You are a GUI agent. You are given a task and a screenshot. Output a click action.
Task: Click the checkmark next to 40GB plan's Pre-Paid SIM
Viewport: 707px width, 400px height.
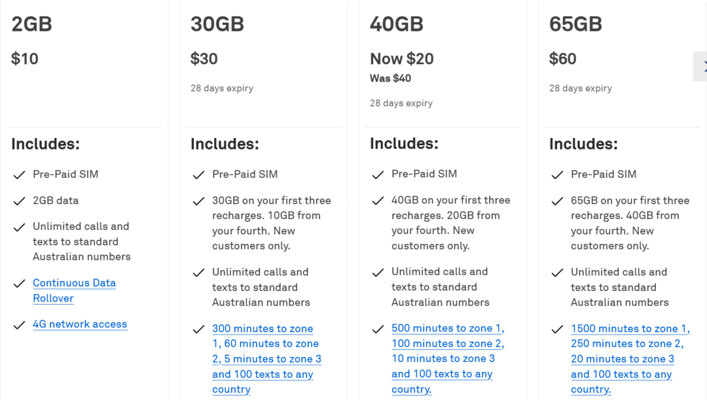[378, 175]
